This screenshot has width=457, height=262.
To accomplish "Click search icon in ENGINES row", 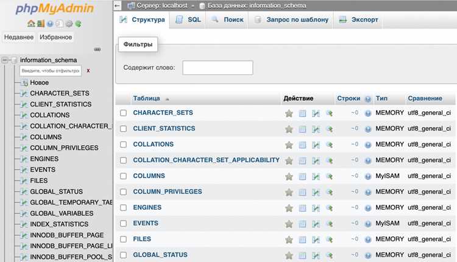I will [329, 208].
